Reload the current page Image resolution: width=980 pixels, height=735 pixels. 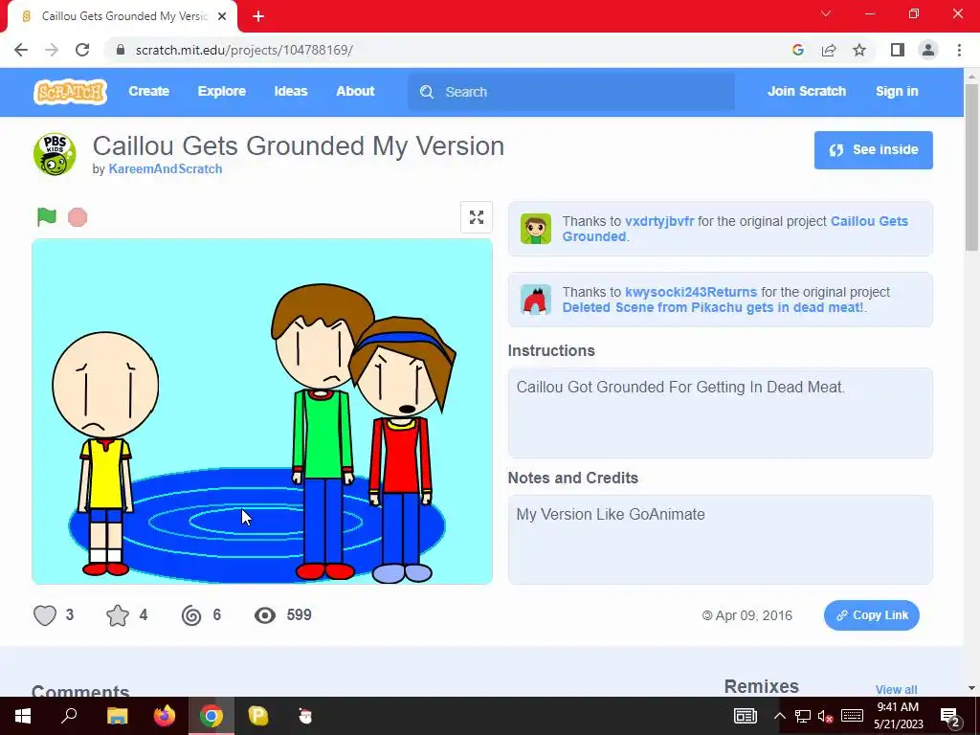(x=82, y=50)
